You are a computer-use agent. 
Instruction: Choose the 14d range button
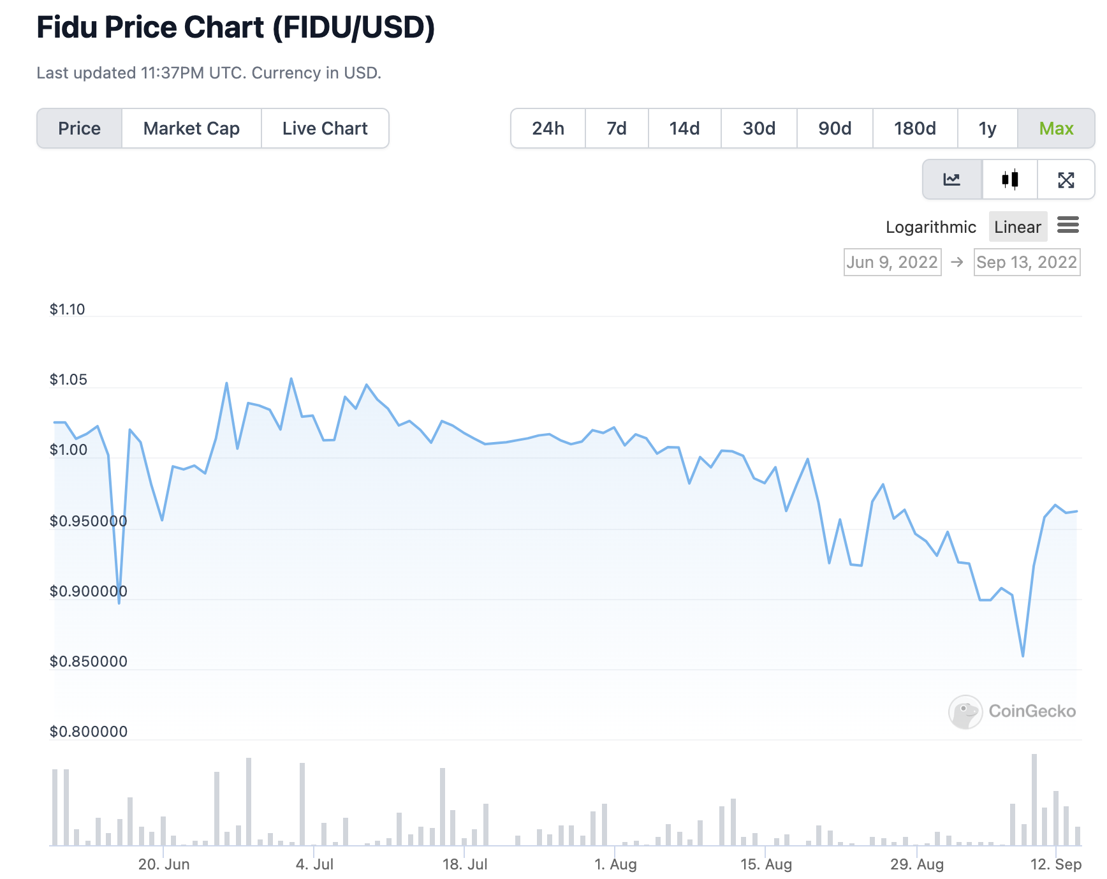pos(685,128)
